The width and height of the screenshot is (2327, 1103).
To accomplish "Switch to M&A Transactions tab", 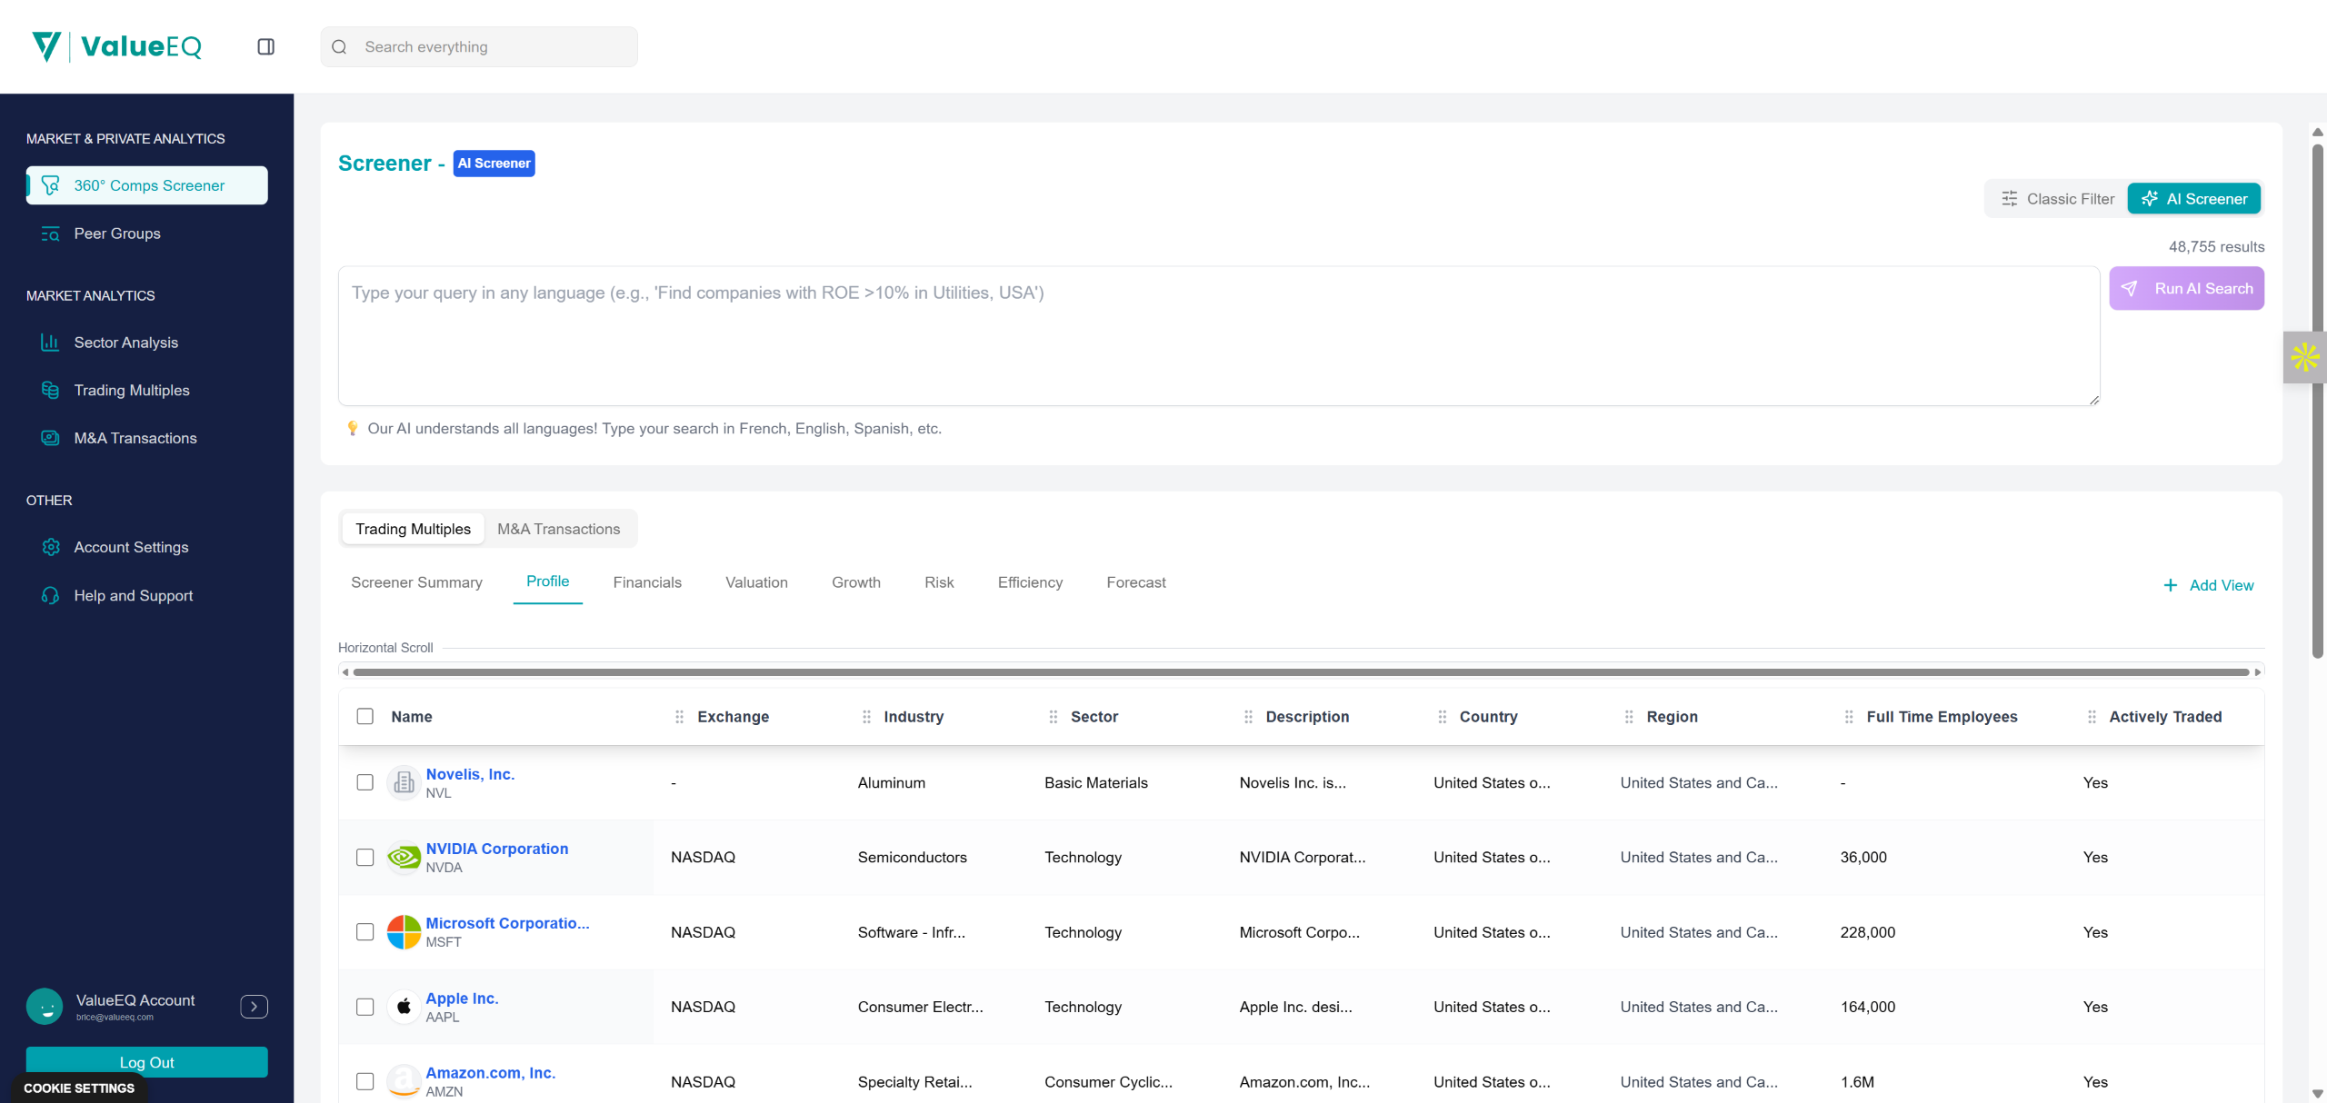I will tap(558, 529).
